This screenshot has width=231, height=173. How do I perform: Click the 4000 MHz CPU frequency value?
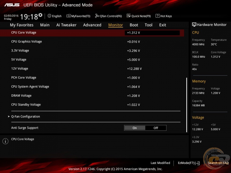point(198,44)
